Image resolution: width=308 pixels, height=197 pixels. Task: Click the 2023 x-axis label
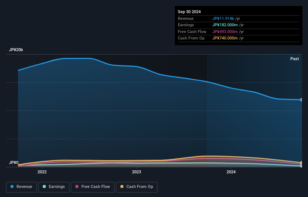(x=137, y=172)
